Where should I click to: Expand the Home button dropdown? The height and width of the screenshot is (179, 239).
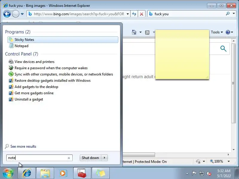(x=140, y=32)
